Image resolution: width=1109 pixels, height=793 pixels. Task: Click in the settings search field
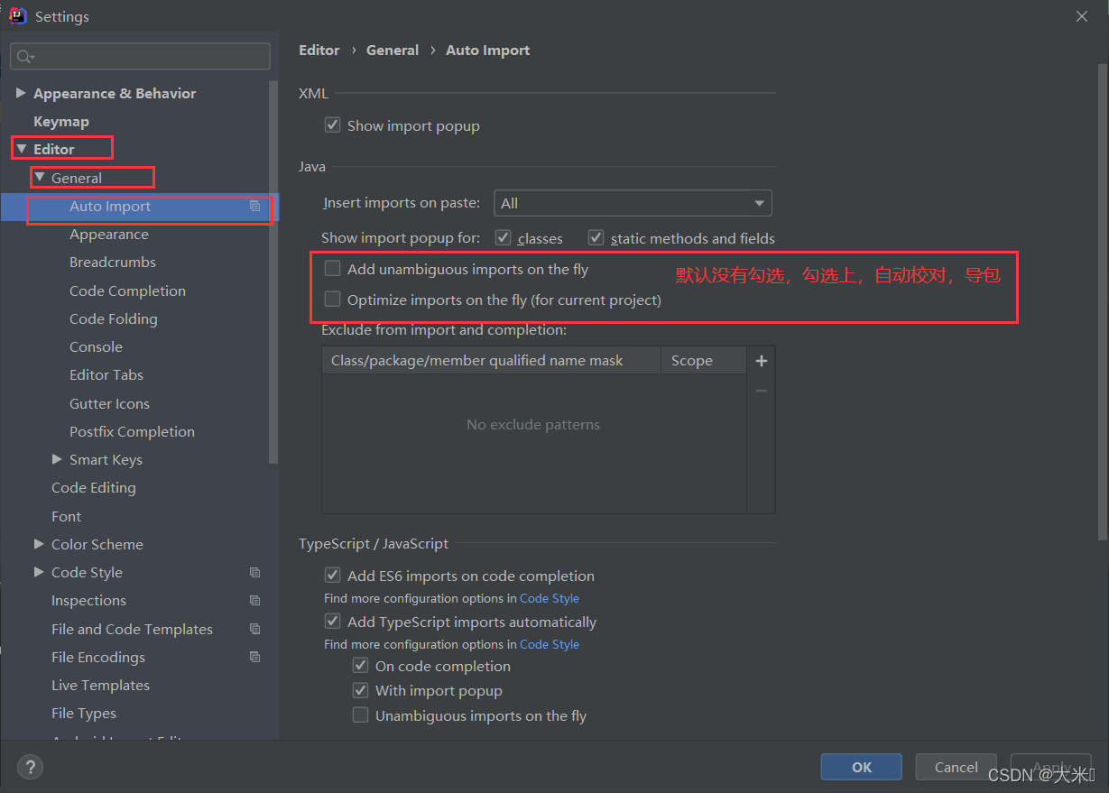coord(140,57)
